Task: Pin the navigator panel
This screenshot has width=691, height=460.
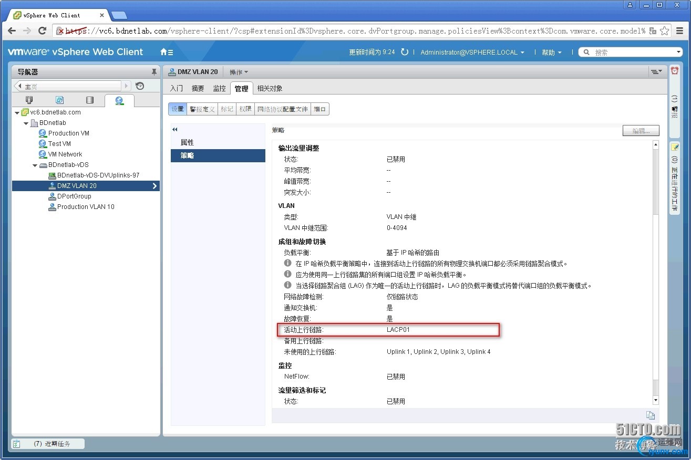Action: 154,72
